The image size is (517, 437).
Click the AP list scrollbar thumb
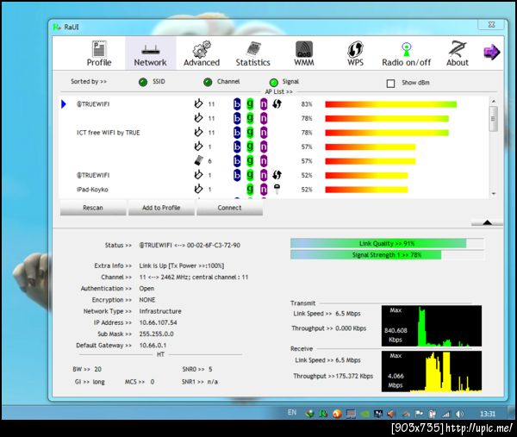493,119
